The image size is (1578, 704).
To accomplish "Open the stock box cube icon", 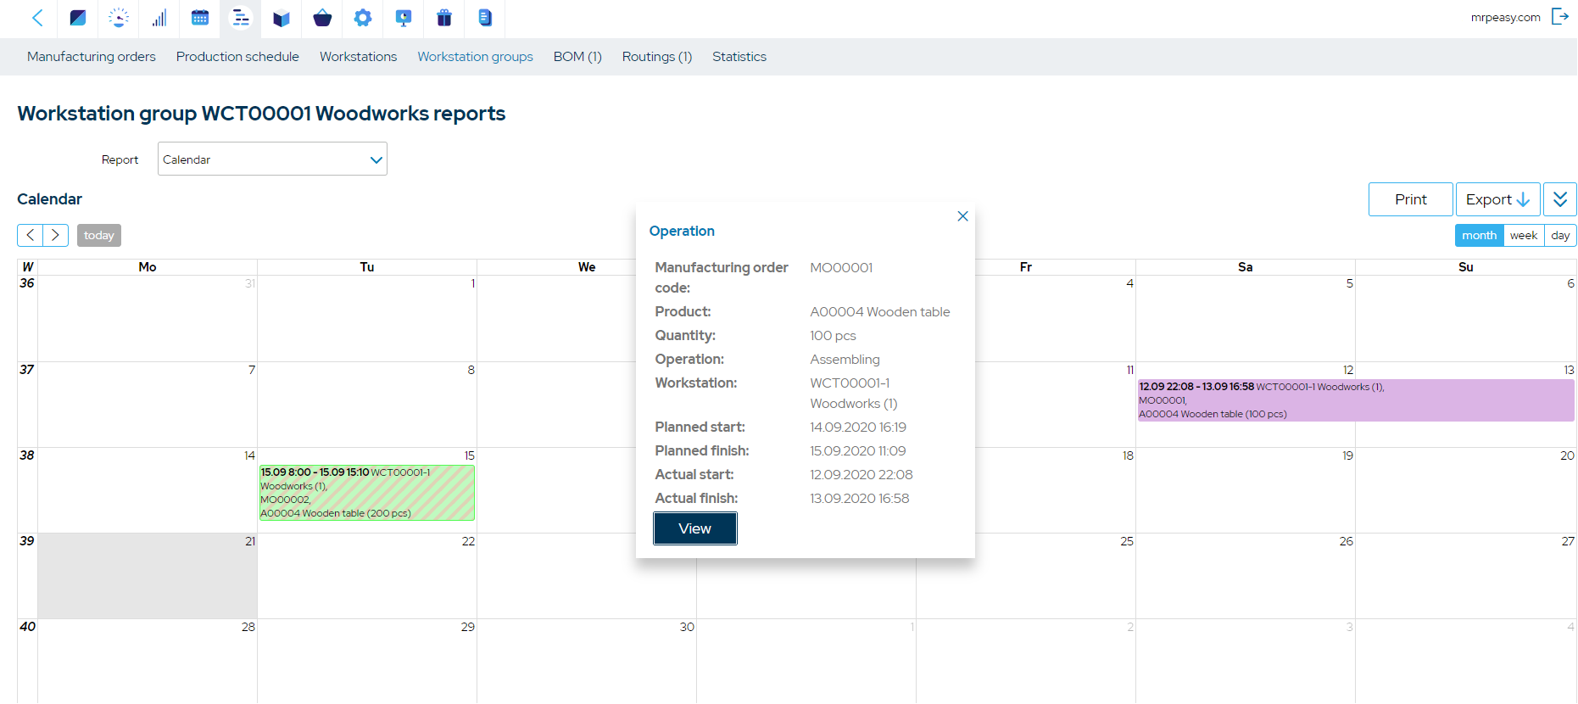I will click(282, 18).
